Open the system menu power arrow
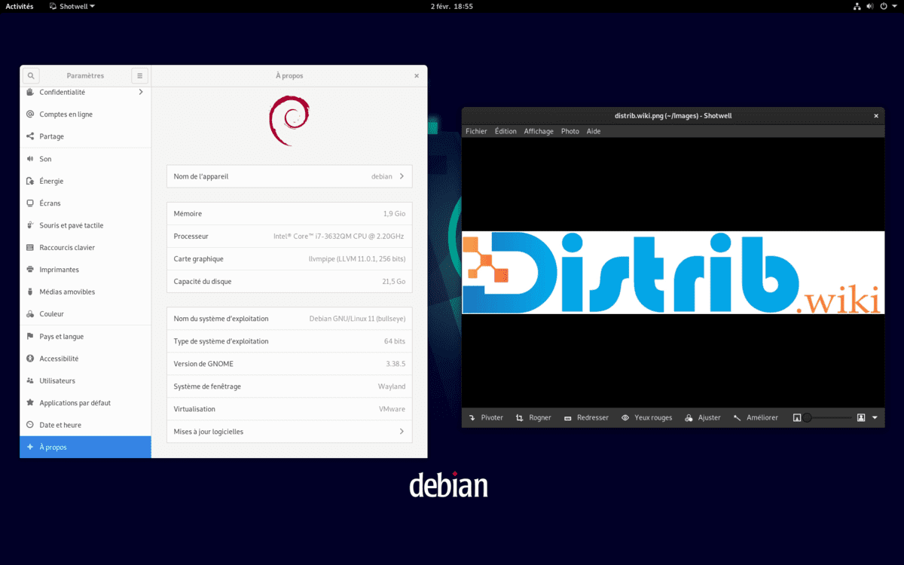Viewport: 904px width, 565px height. tap(894, 6)
